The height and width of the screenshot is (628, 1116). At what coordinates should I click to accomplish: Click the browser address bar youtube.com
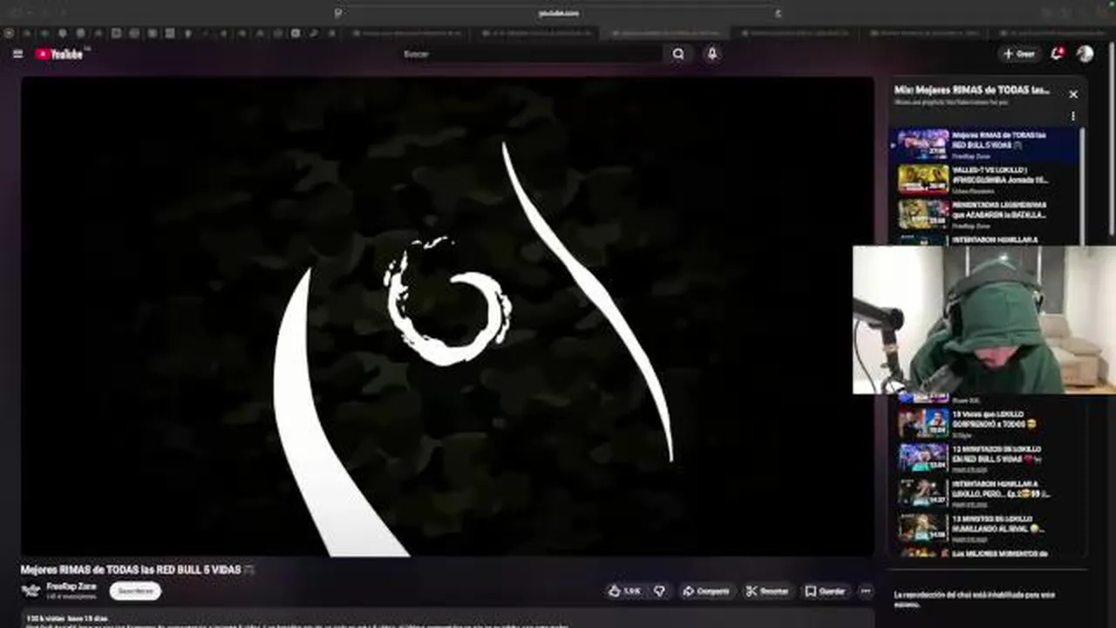pyautogui.click(x=558, y=13)
